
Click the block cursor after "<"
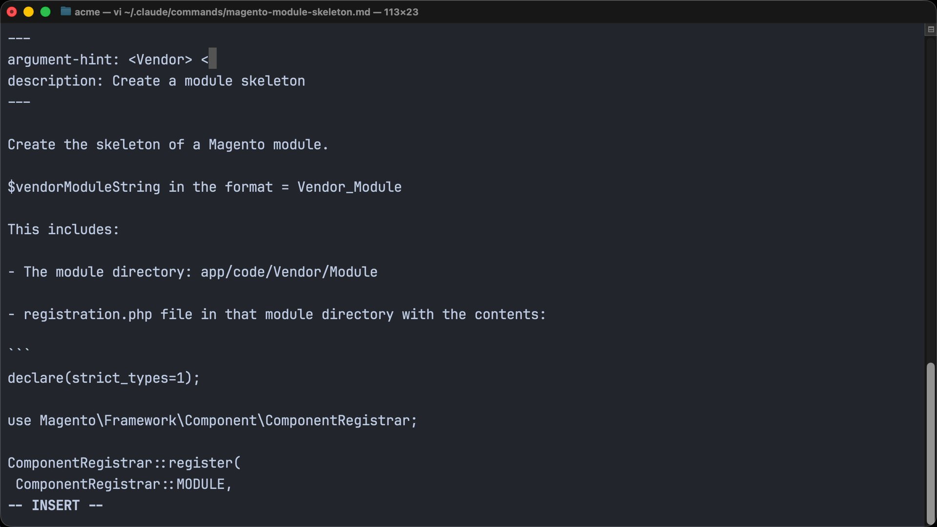pos(212,60)
